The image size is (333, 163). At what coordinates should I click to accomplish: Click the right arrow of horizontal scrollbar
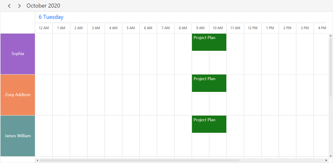326,160
